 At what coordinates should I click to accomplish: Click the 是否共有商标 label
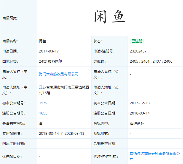pos(14,123)
